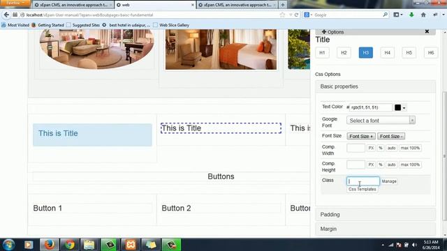Viewport: 447px width, 251px height.
Task: Go to the browser home icon
Action: [x=423, y=15]
